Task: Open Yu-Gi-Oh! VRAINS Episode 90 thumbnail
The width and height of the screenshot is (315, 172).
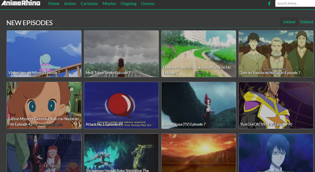Action: pyautogui.click(x=276, y=105)
